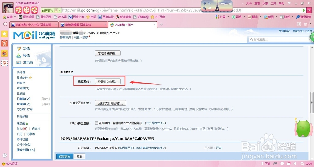This screenshot has height=167, width=314.
Task: Click the green lightning icon in address bar
Action: coord(304,10)
